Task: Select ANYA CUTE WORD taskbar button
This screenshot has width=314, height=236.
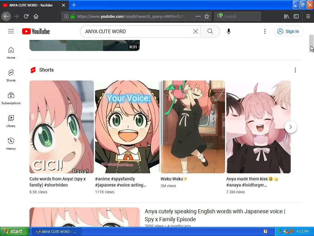Action: [57, 232]
